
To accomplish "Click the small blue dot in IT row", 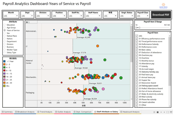I will [x=48, y=51].
